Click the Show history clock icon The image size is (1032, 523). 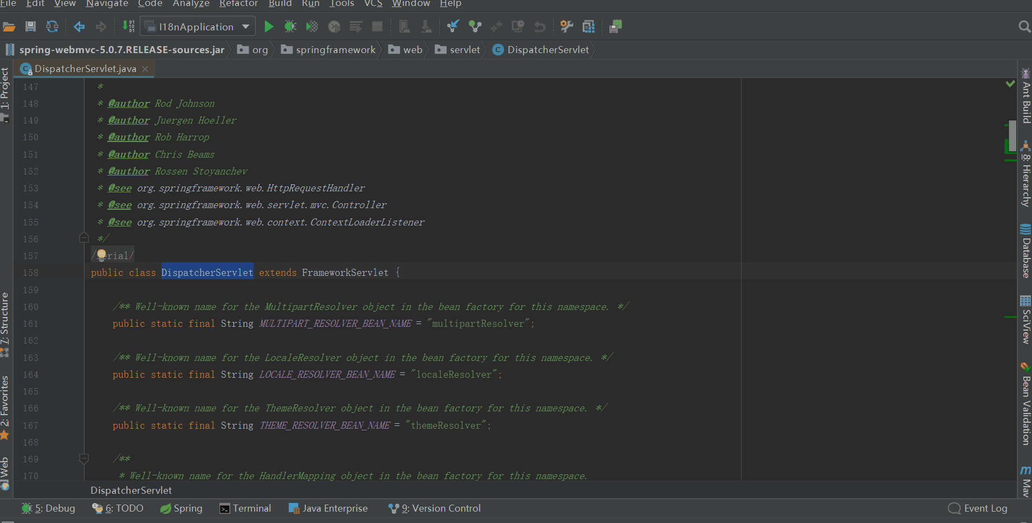pyautogui.click(x=518, y=27)
